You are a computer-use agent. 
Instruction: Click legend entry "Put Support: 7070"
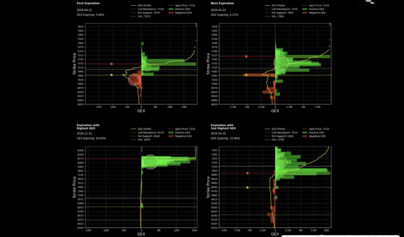(x=145, y=13)
